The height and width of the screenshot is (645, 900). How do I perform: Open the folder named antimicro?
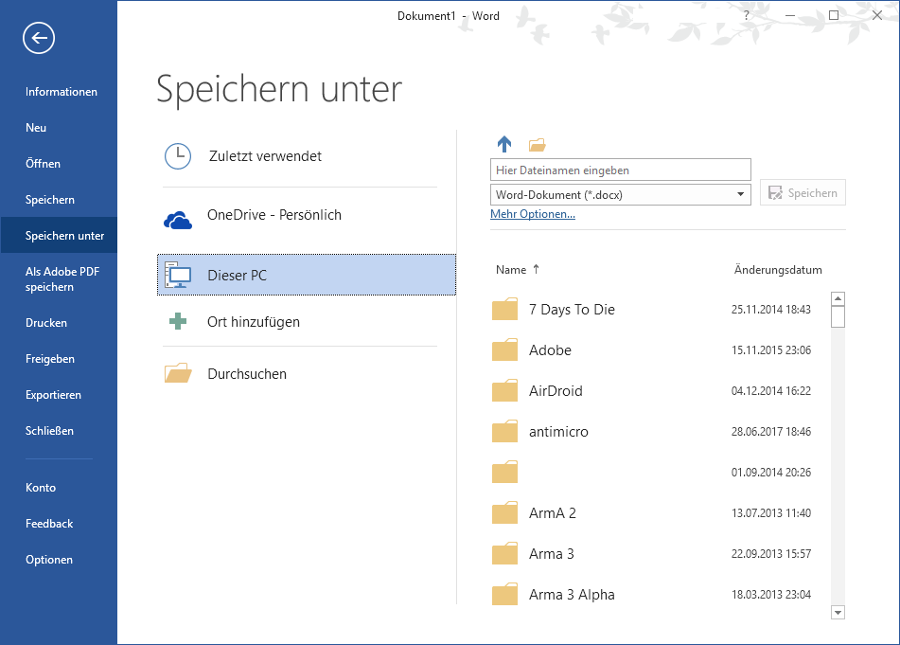558,432
